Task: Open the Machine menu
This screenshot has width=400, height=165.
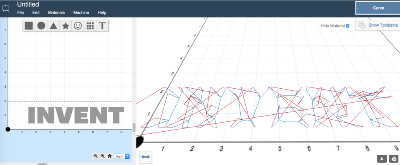Action: click(81, 13)
